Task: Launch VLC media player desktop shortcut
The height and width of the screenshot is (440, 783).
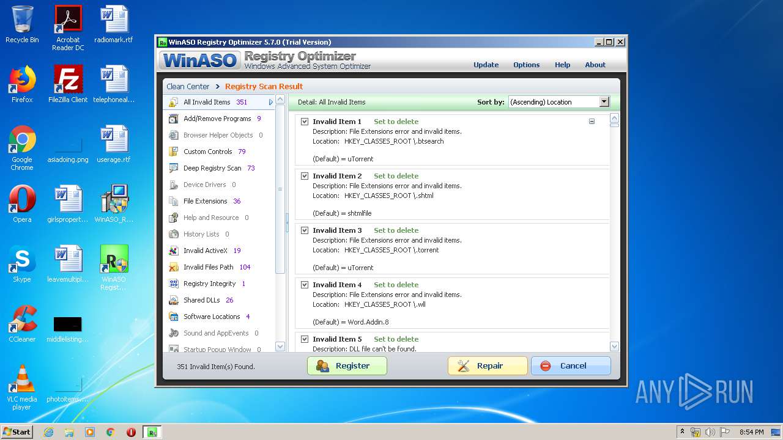Action: pos(22,387)
